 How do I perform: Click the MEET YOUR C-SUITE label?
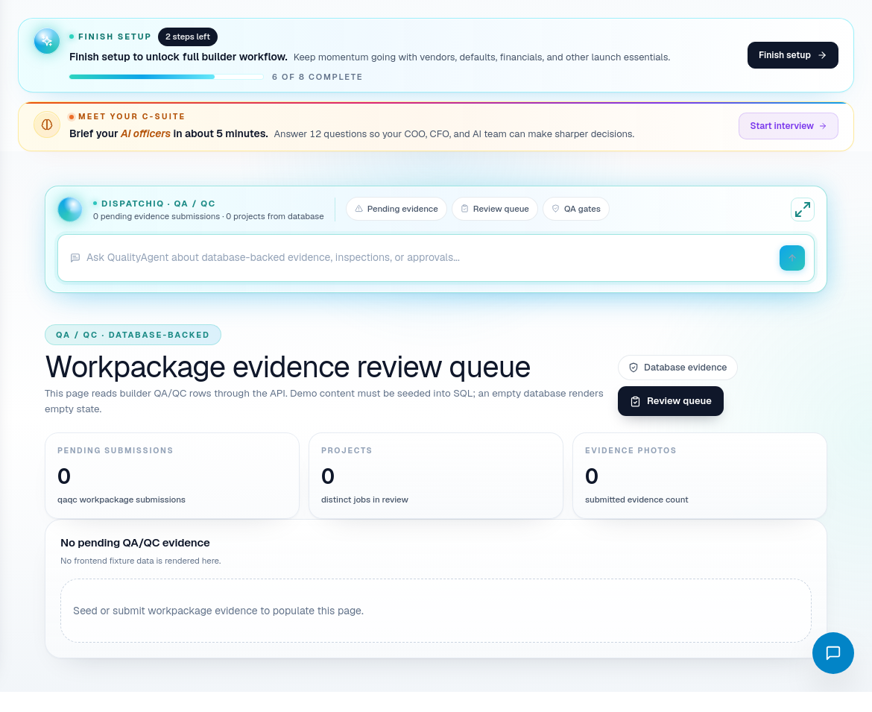point(132,116)
